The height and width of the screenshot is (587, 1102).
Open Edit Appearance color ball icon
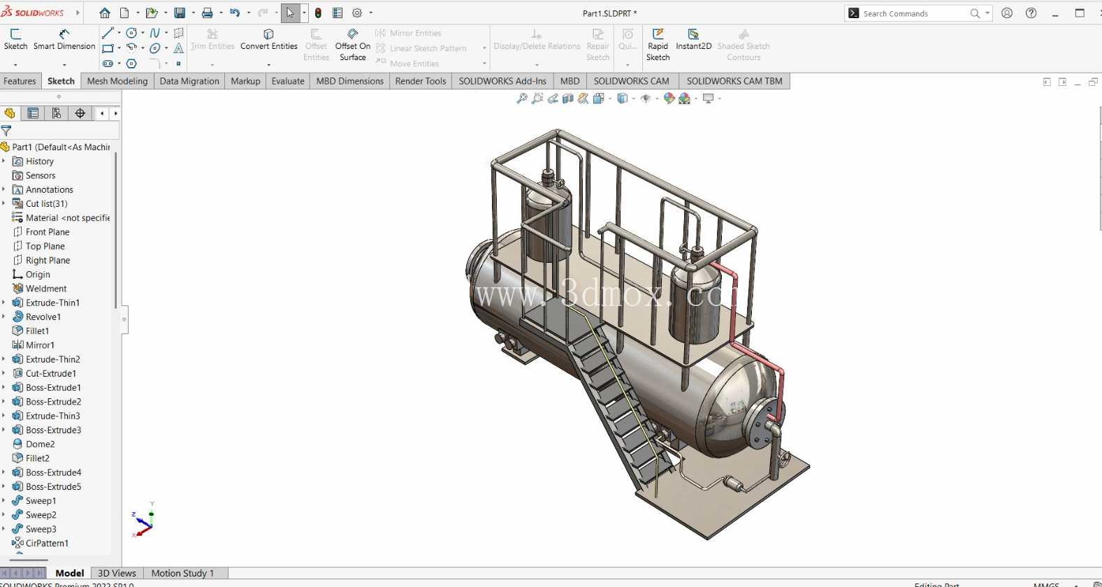click(x=669, y=99)
